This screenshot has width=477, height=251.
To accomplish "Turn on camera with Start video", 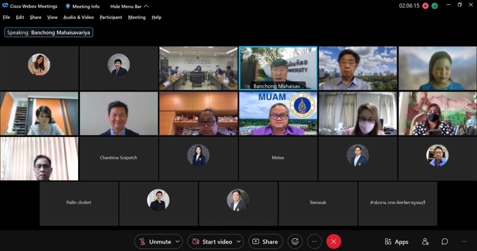I will 212,241.
